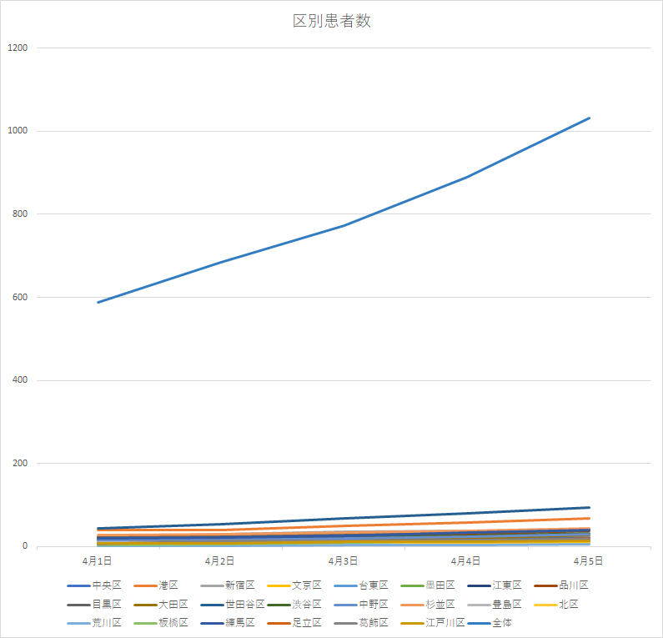Click the 中野区 legend entry
This screenshot has height=638, width=663.
(361, 605)
